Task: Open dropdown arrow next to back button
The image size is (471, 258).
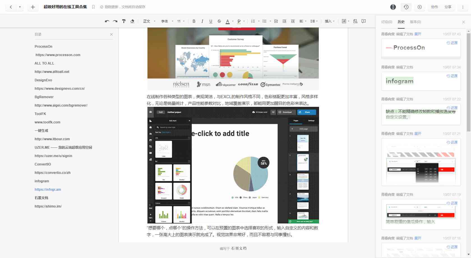Action: pos(20,7)
